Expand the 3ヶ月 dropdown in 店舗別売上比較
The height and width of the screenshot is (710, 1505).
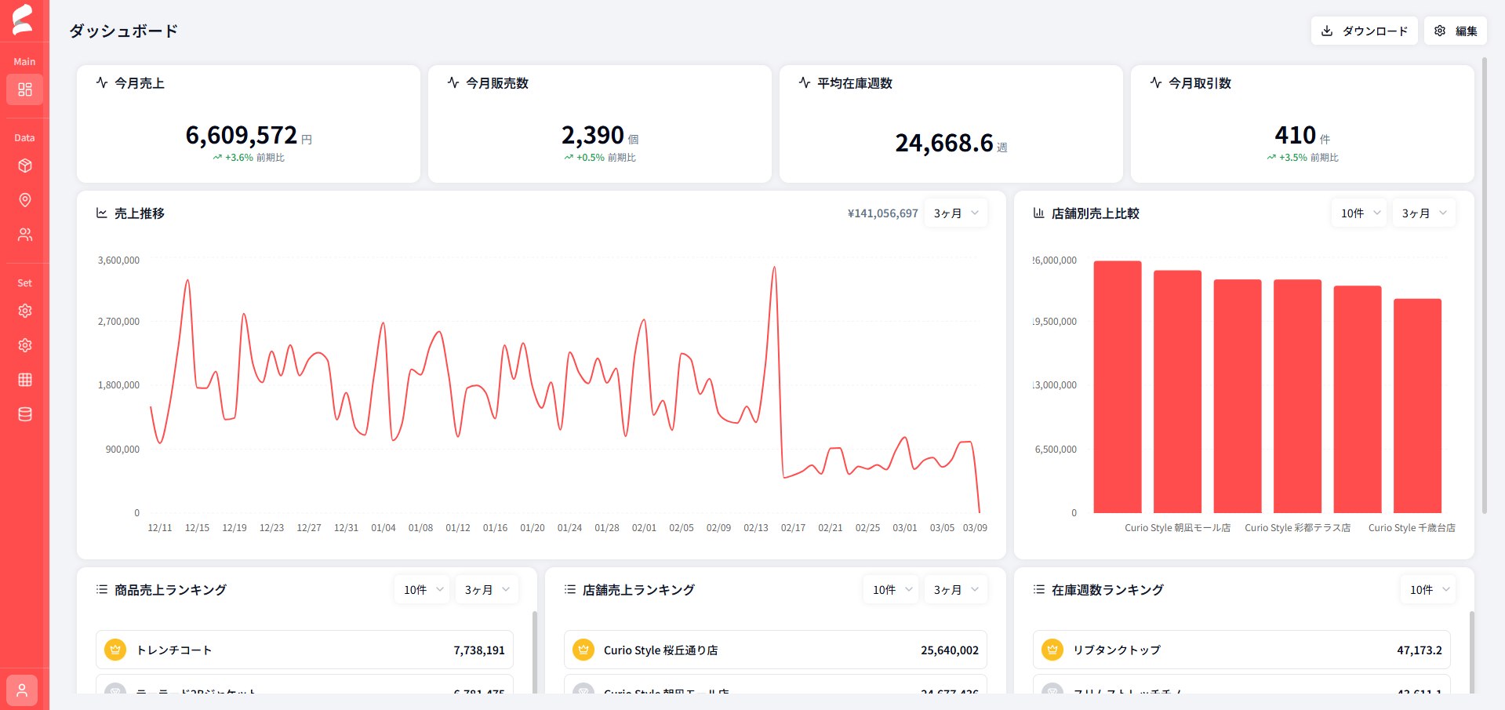pos(1423,213)
